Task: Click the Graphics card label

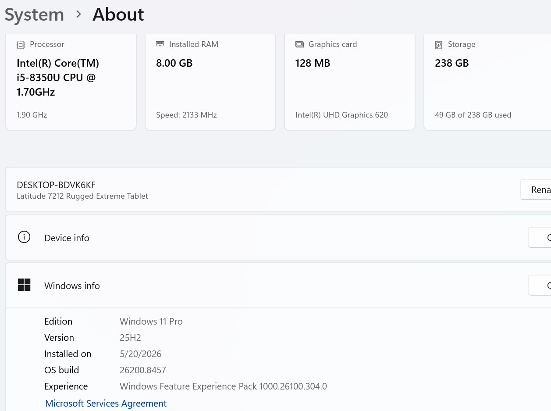Action: pos(333,44)
